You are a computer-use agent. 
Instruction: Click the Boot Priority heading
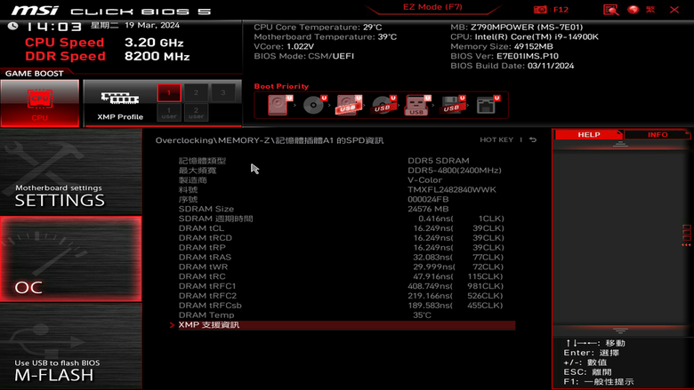click(281, 86)
